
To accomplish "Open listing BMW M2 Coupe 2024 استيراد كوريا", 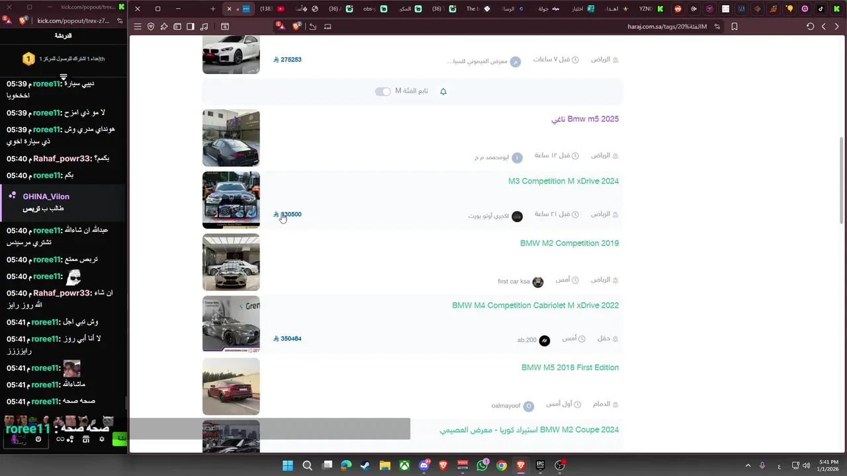I will (529, 430).
